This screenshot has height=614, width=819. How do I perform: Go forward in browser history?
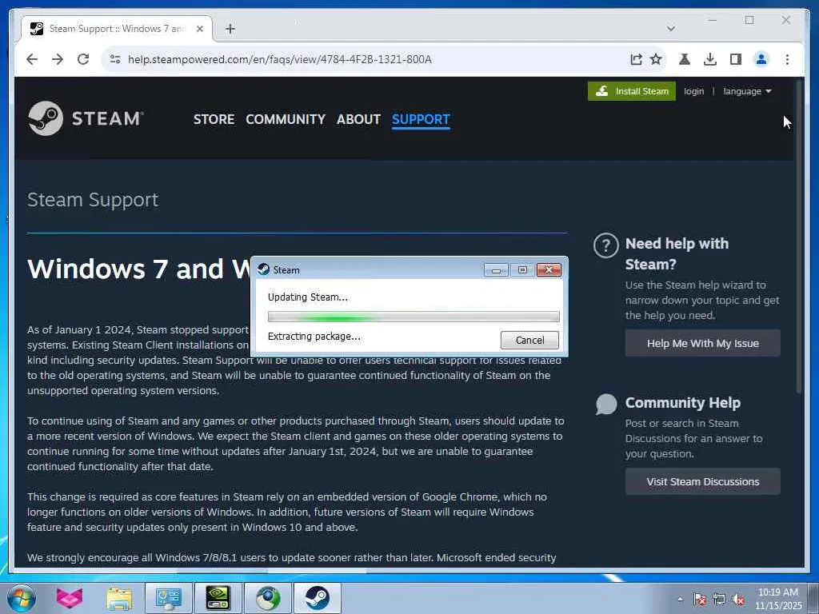58,59
